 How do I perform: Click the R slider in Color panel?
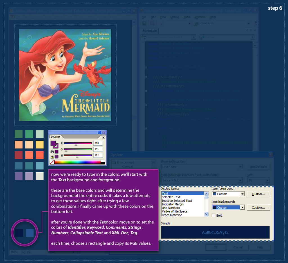click(78, 143)
